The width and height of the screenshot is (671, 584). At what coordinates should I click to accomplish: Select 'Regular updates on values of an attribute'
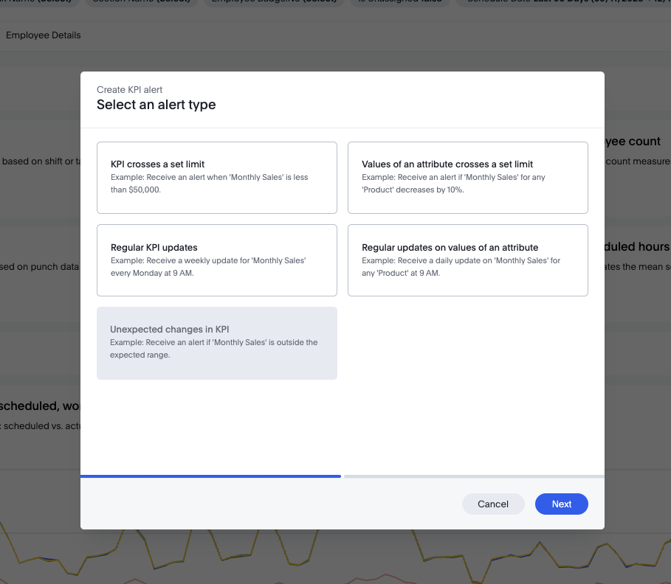pyautogui.click(x=467, y=260)
